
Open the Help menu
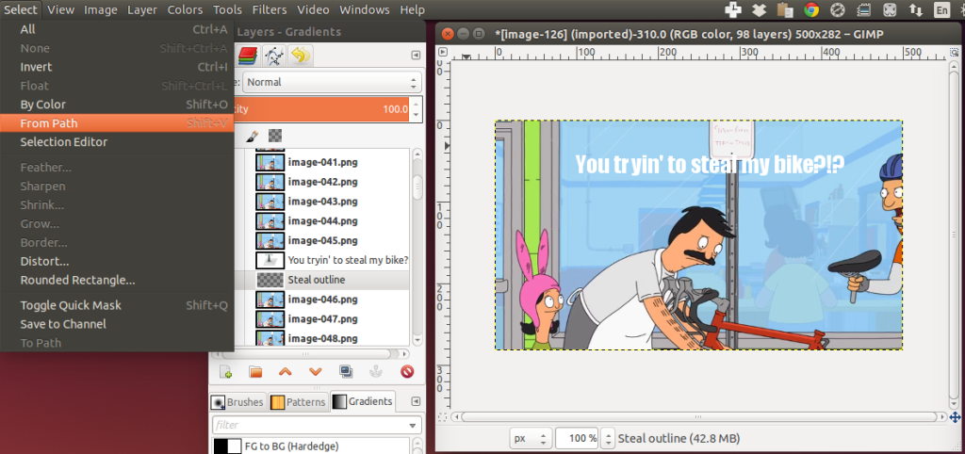tap(412, 9)
